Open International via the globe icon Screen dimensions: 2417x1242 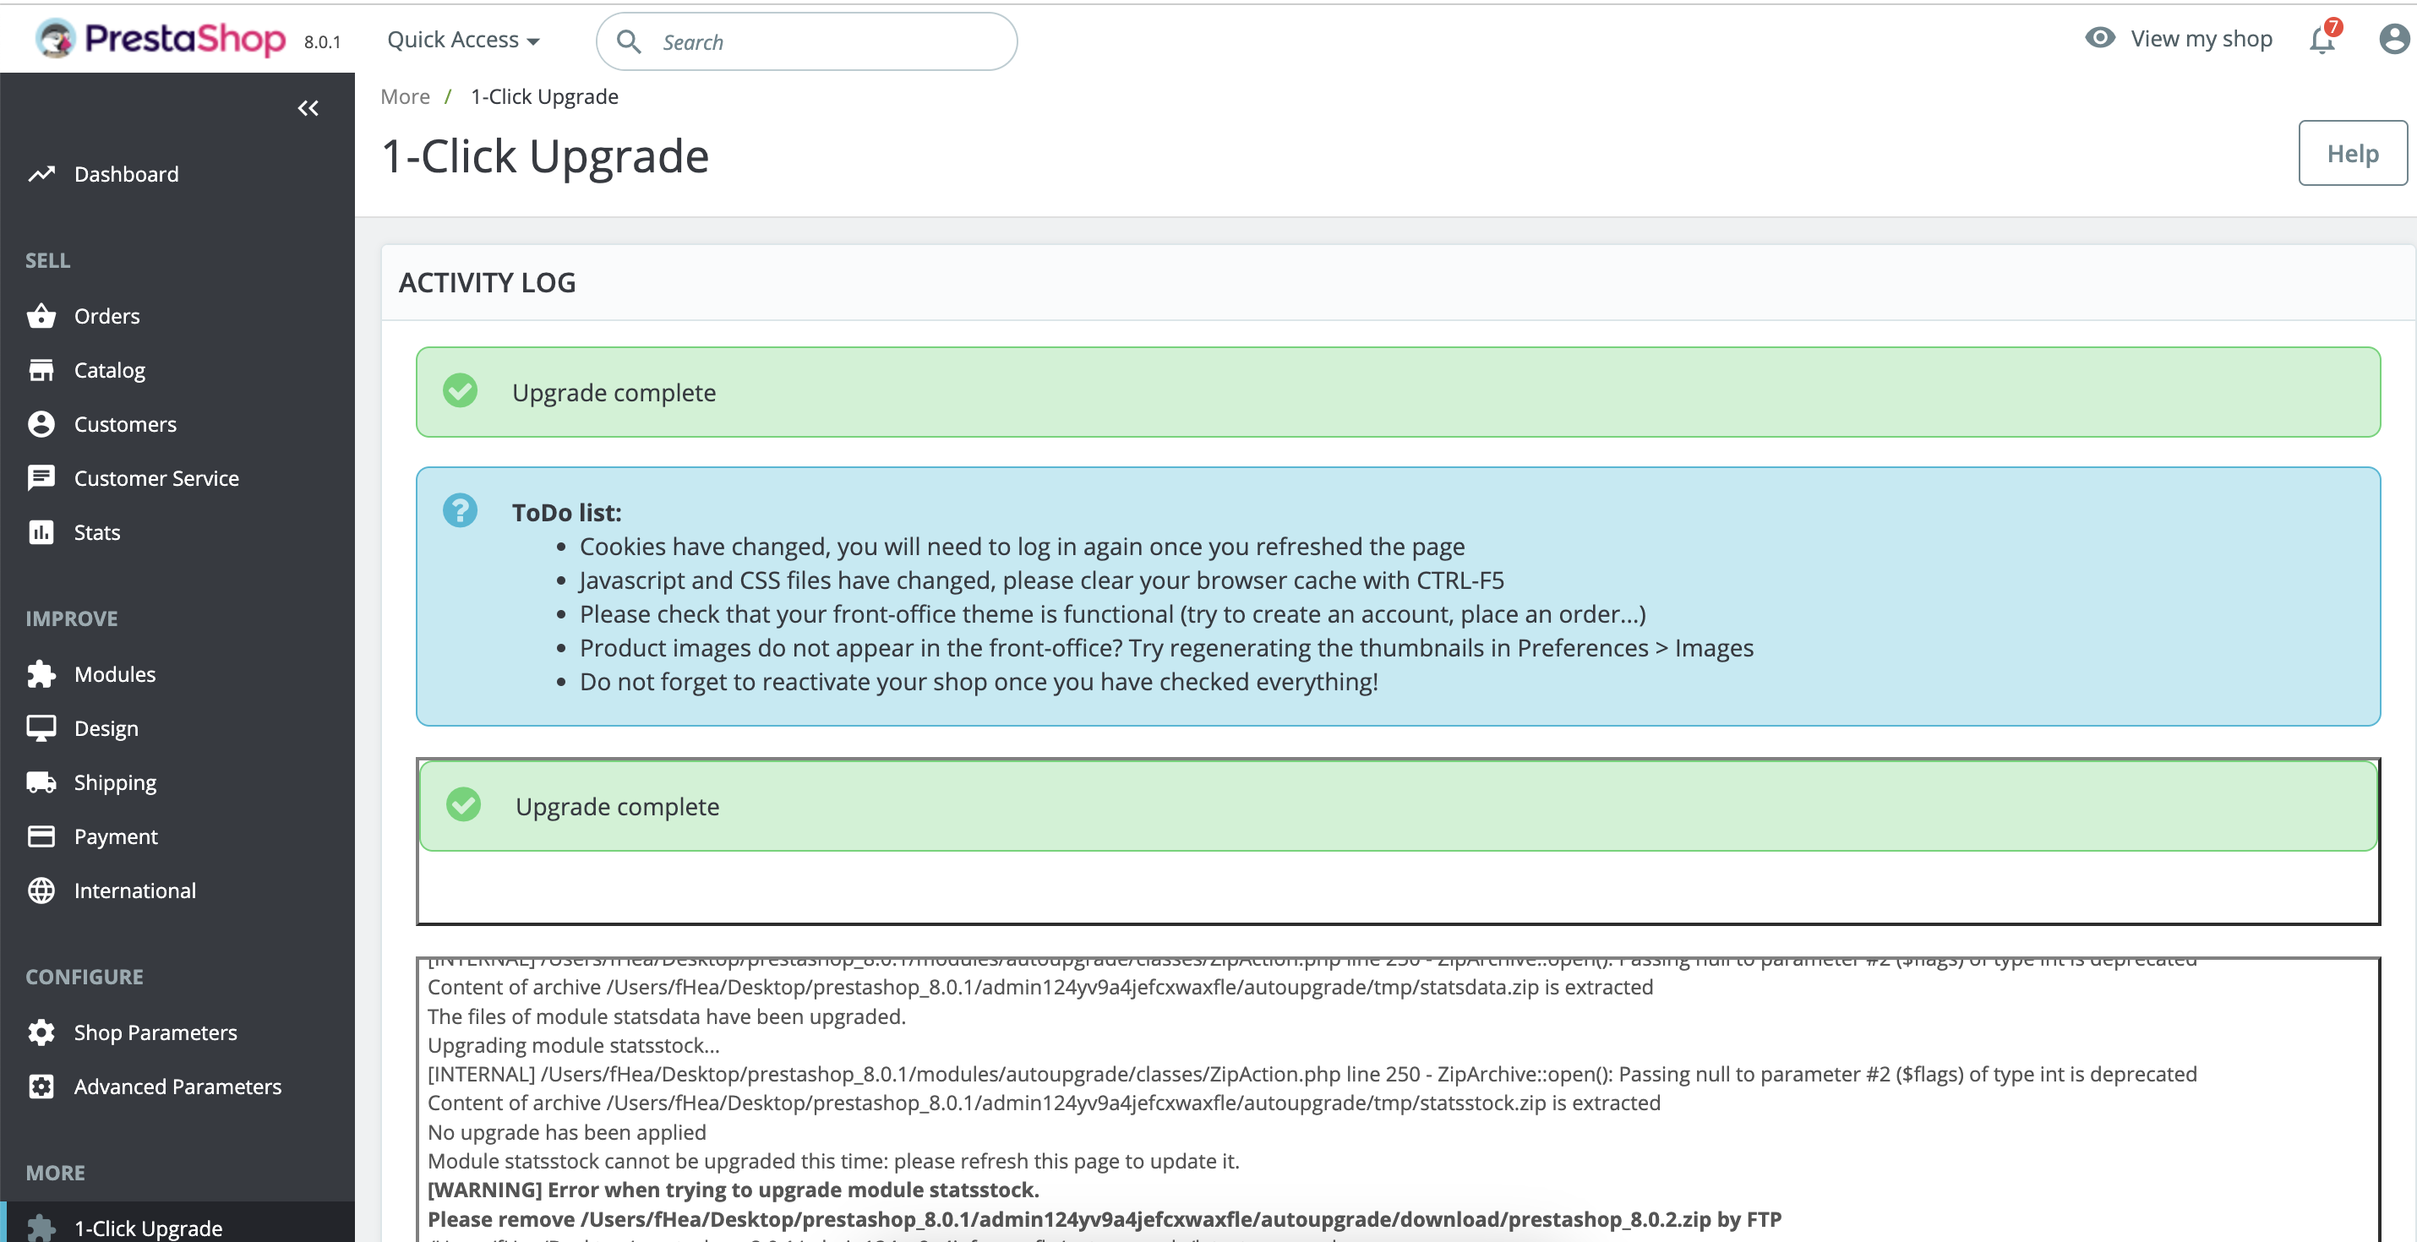(42, 891)
